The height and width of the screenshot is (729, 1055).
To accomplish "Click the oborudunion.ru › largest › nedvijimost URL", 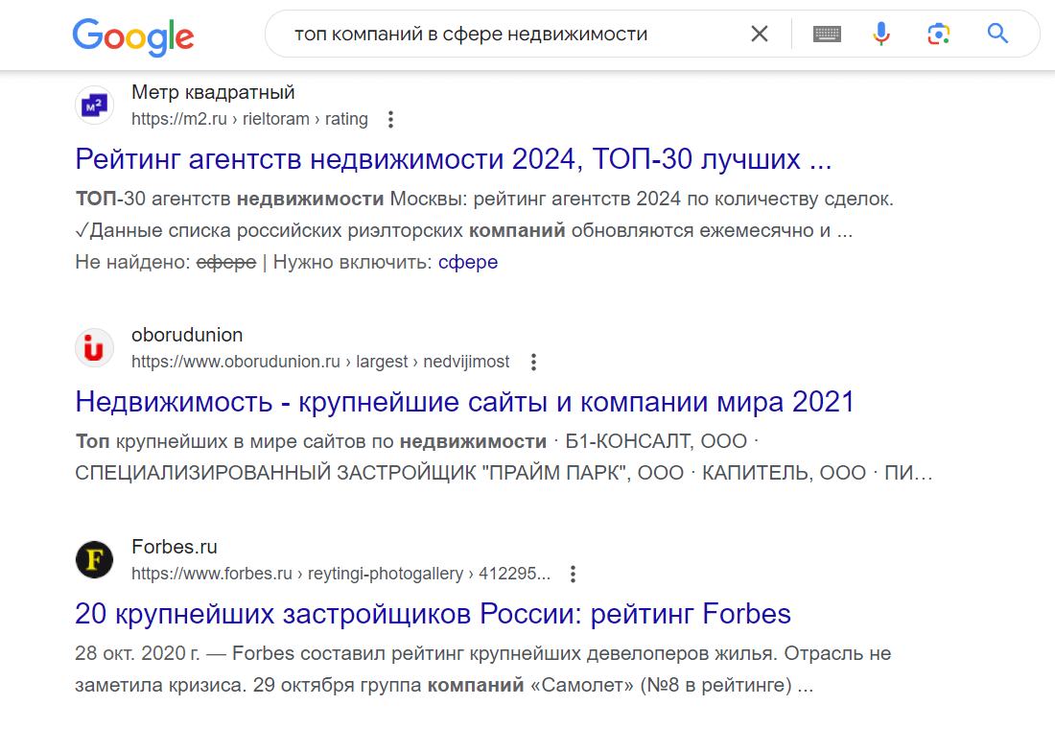I will [320, 362].
